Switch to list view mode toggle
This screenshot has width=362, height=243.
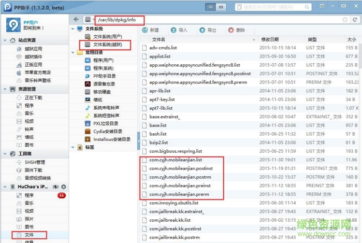tap(211, 7)
